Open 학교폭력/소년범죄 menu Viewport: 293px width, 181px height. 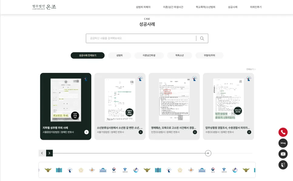coord(206,7)
